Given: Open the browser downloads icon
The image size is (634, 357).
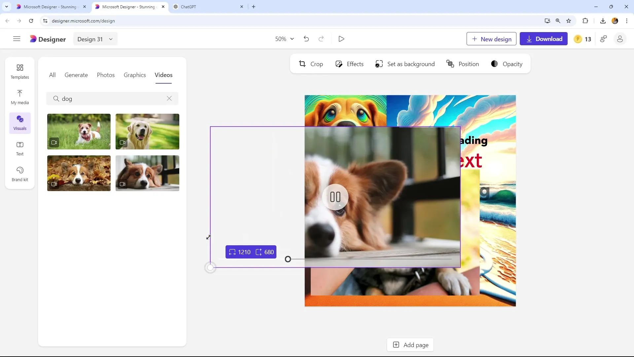Looking at the screenshot, I should coord(603,21).
